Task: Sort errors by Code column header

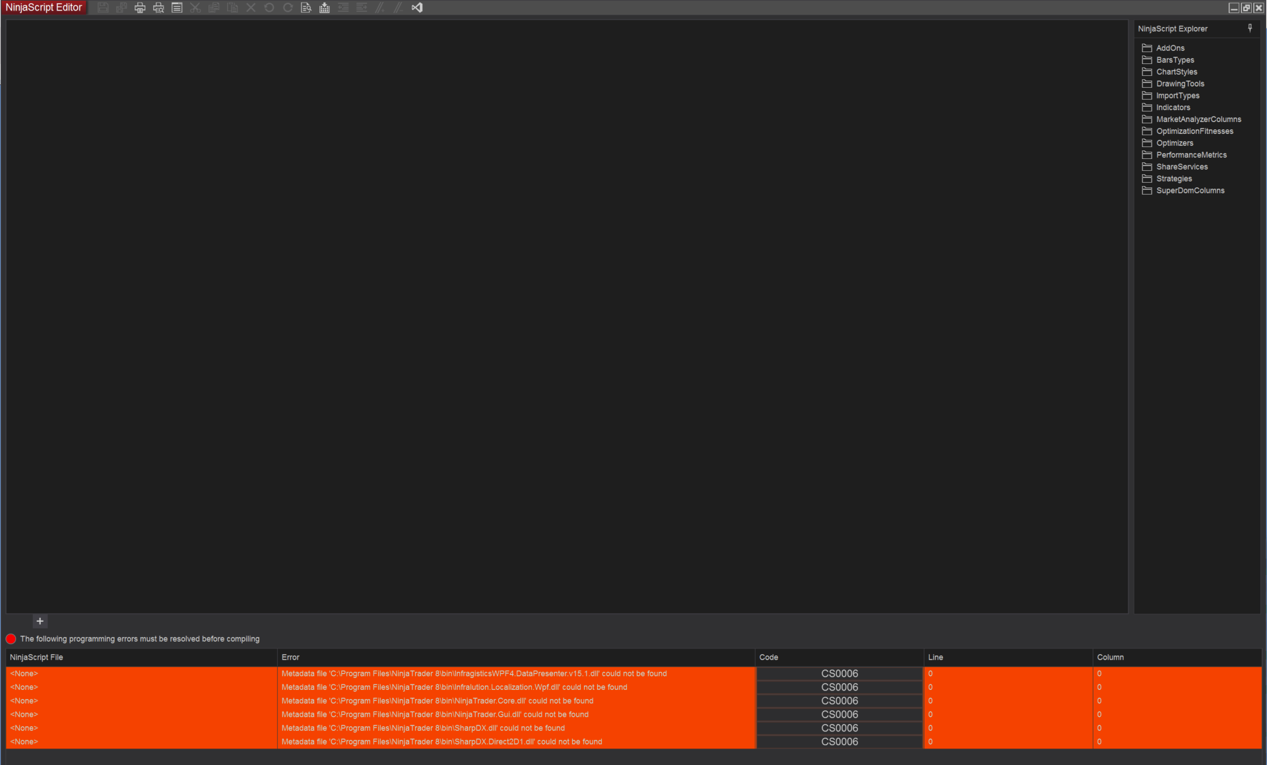Action: (x=769, y=658)
